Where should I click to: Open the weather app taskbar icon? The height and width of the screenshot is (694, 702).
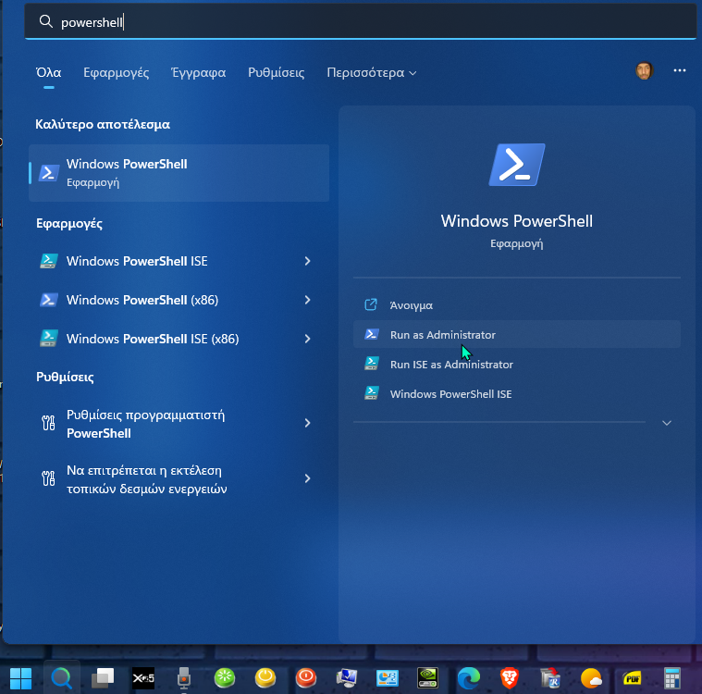point(591,678)
